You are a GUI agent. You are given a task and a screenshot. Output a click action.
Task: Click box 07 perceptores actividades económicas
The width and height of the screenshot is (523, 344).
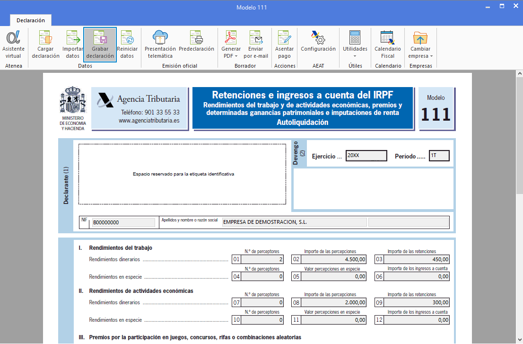(262, 303)
